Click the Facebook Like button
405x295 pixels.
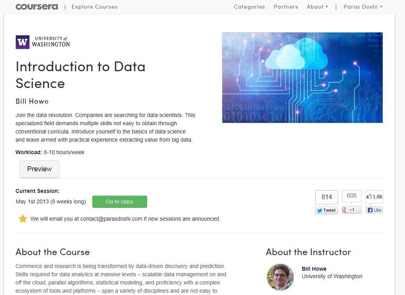click(x=374, y=210)
